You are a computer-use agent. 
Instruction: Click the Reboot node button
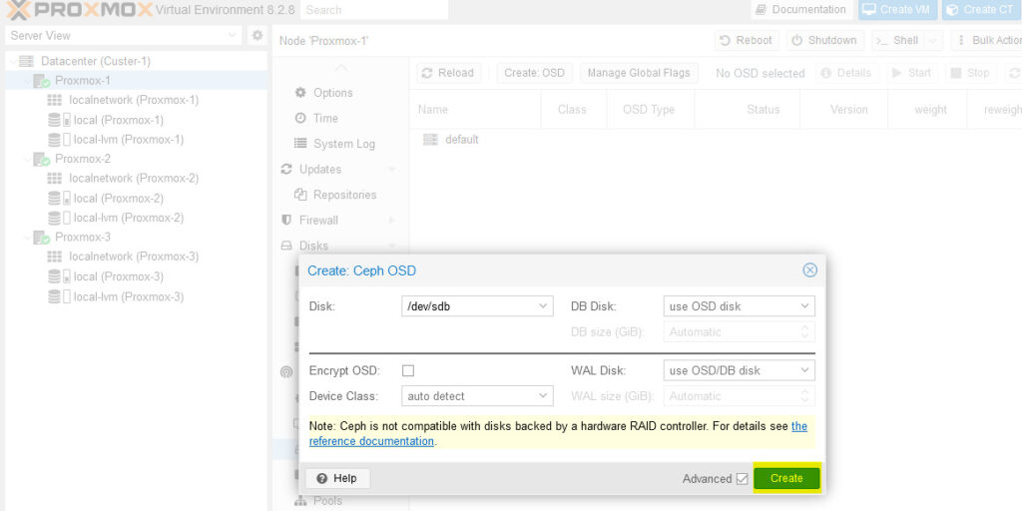click(747, 40)
